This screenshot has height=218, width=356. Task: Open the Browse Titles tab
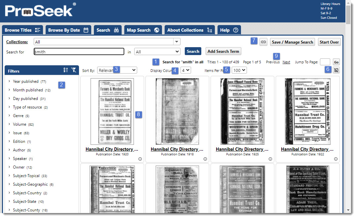pos(22,30)
